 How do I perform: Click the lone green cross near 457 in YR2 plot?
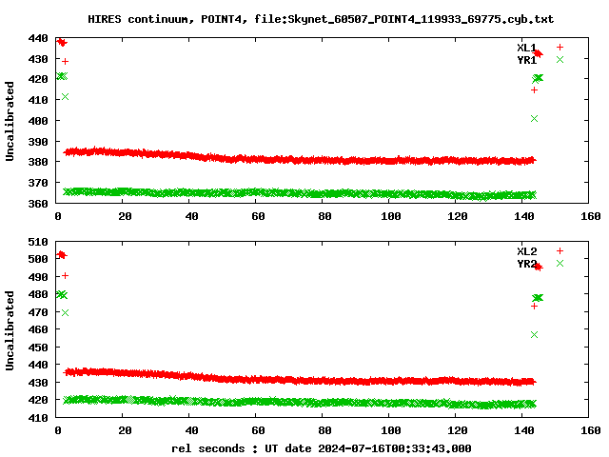[x=534, y=334]
